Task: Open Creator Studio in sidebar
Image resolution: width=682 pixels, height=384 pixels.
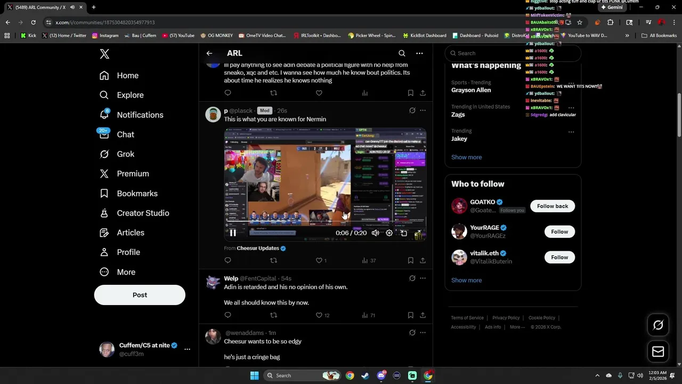Action: 134,213
